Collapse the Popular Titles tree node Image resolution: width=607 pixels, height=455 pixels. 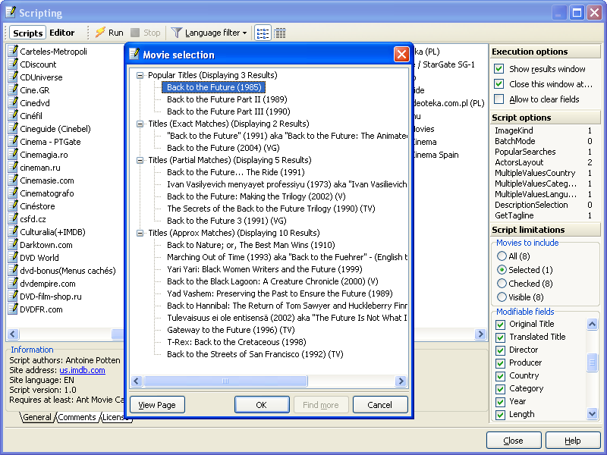pos(140,75)
